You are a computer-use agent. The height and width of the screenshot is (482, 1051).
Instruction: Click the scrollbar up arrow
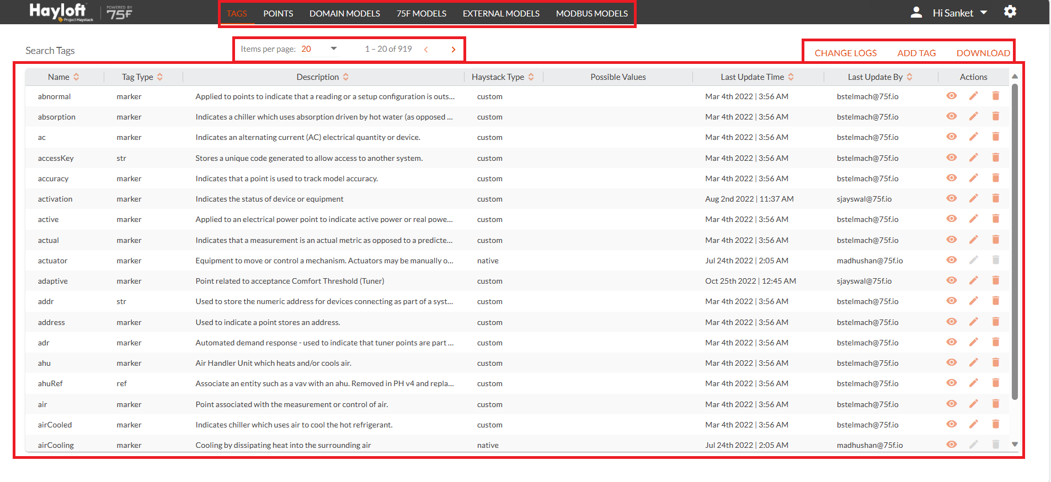[x=1015, y=77]
